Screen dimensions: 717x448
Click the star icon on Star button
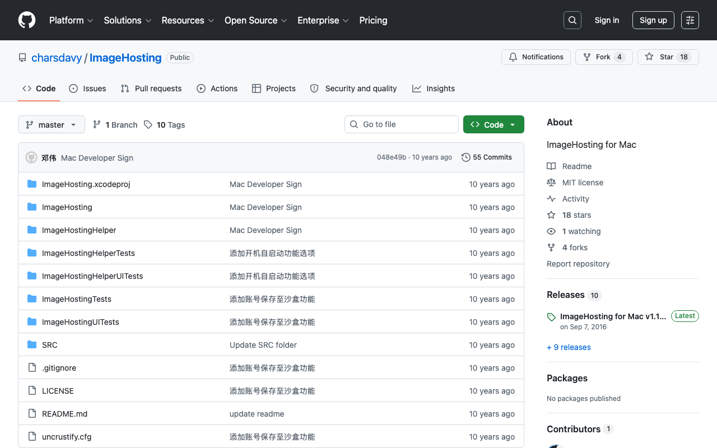(649, 57)
